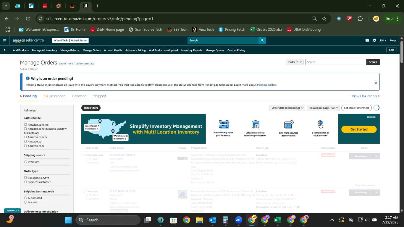
Task: Check the Amazon.com sales channel
Action: click(25, 146)
